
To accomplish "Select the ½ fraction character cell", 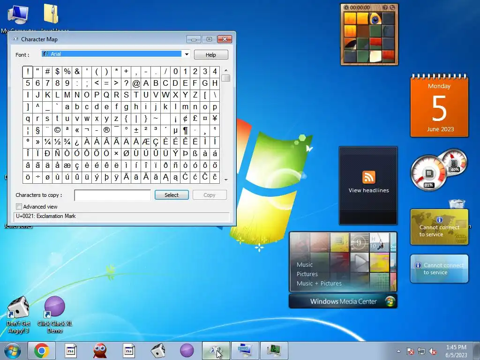I will point(57,142).
